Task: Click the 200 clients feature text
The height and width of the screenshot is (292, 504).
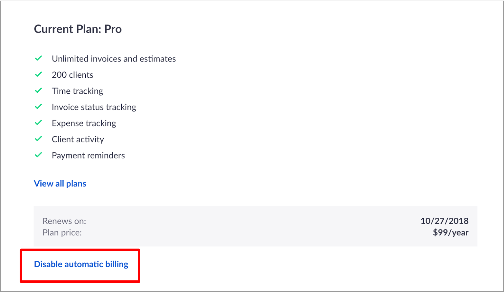Action: click(x=72, y=75)
